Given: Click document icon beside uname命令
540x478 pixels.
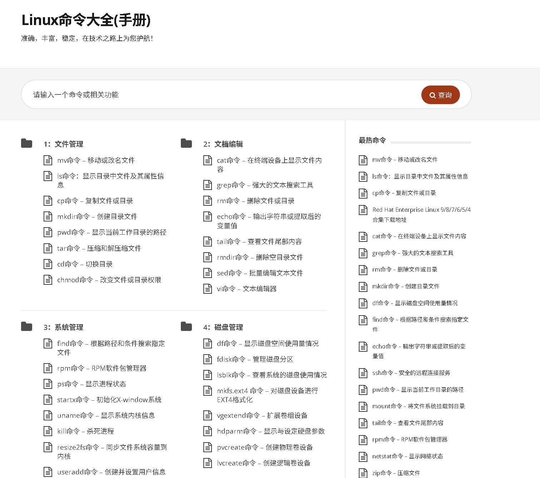Looking at the screenshot, I should click(48, 415).
